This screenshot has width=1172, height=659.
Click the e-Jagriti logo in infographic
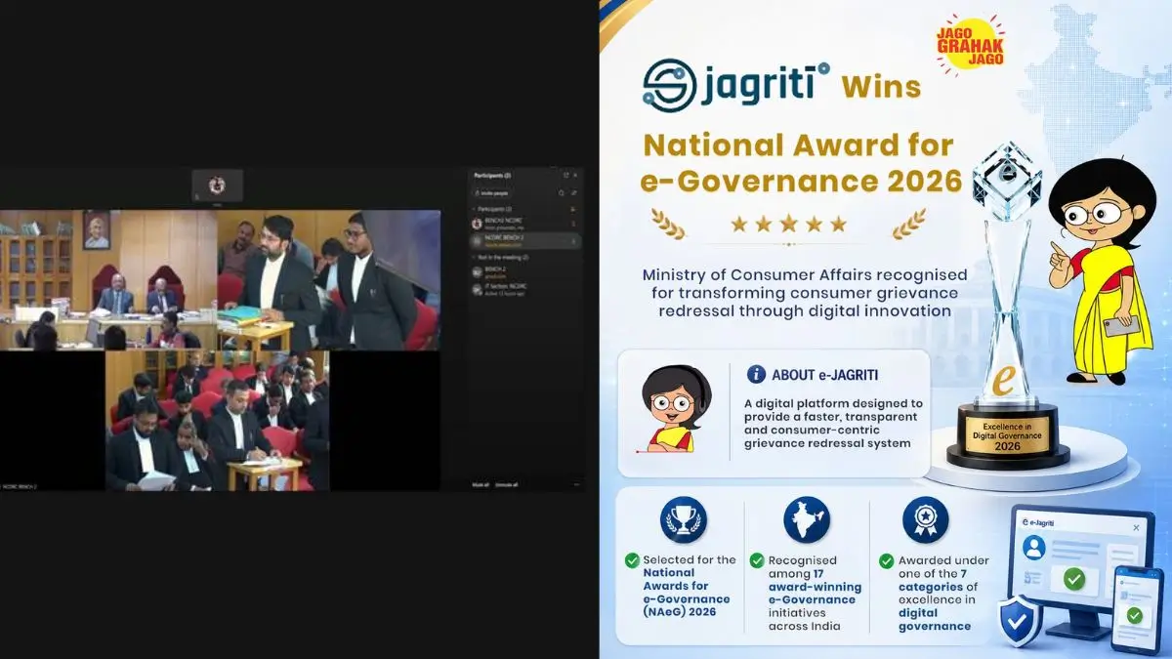point(736,85)
